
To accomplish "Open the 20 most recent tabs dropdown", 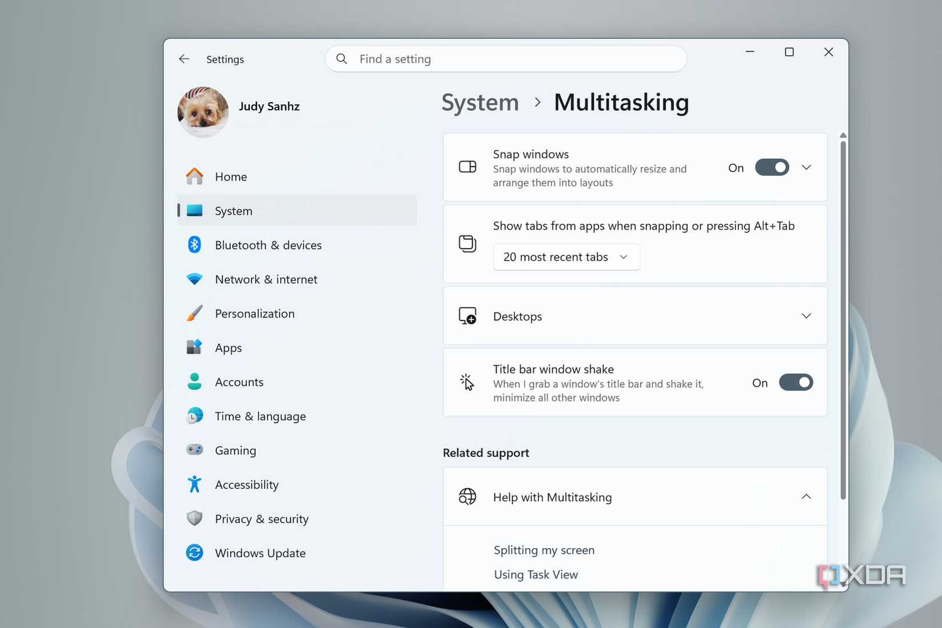I will pos(566,257).
